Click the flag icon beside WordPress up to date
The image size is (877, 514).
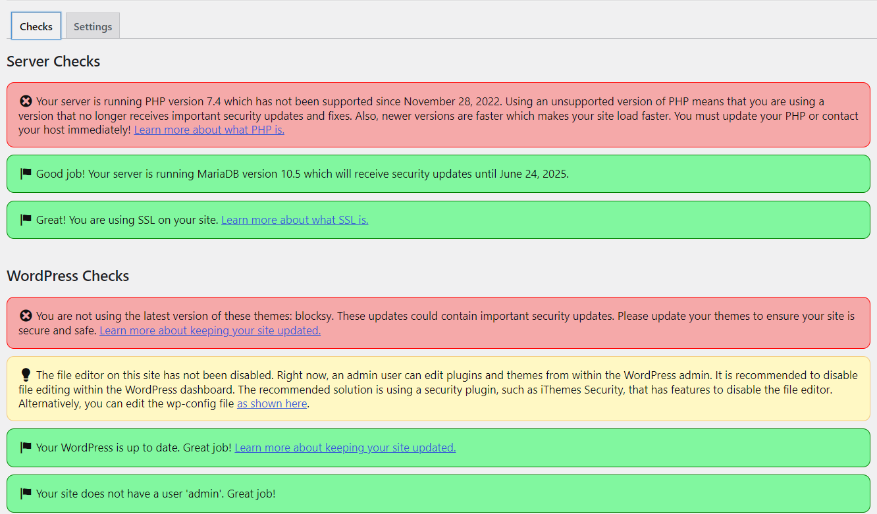point(26,448)
